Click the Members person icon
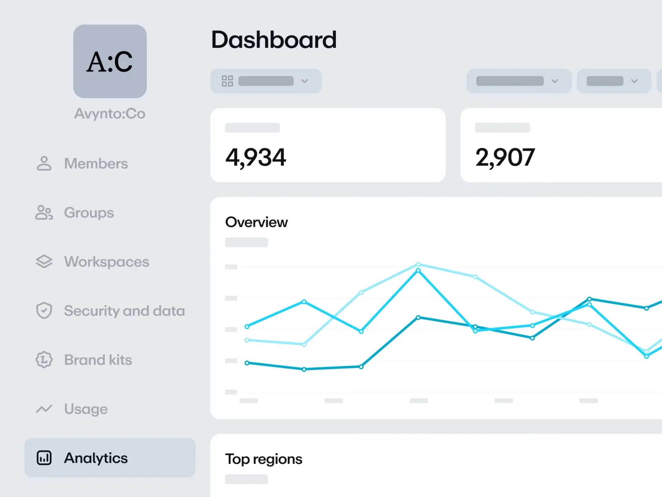Image resolution: width=662 pixels, height=497 pixels. click(44, 164)
